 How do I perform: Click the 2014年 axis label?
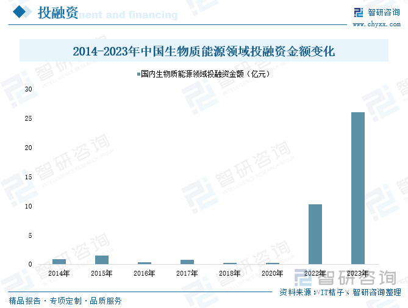[59, 273]
